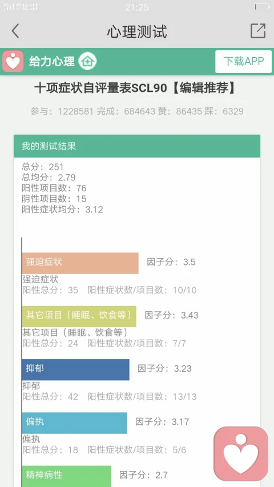Viewport: 274px width, 487px height.
Task: Open the share/external link icon
Action: pyautogui.click(x=258, y=31)
